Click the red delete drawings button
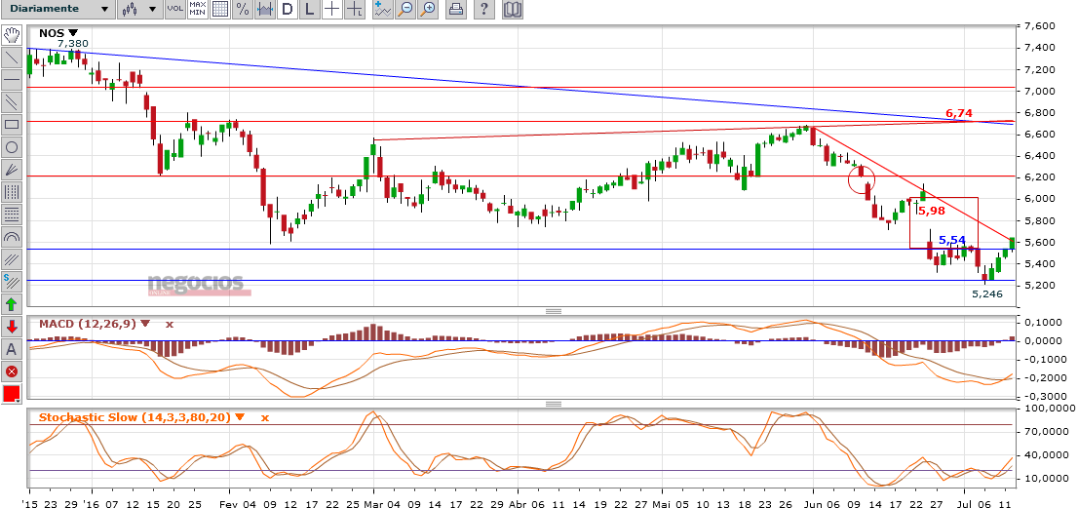This screenshot has height=508, width=1078. pyautogui.click(x=12, y=371)
